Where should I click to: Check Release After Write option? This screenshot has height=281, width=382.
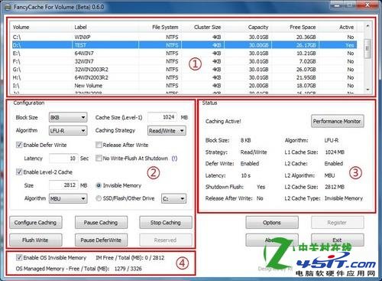tap(99, 145)
